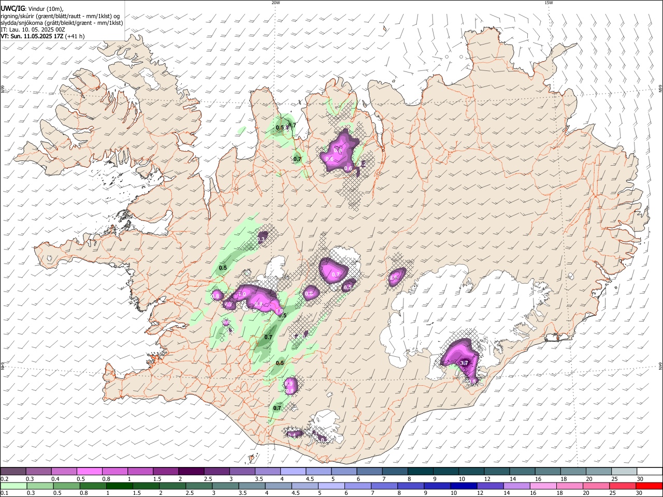Click the 'rigning/skúrir' legend description line
This screenshot has height=497, width=663.
pos(61,16)
